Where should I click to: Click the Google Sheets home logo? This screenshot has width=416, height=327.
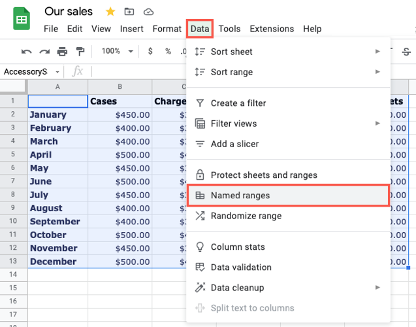22,19
